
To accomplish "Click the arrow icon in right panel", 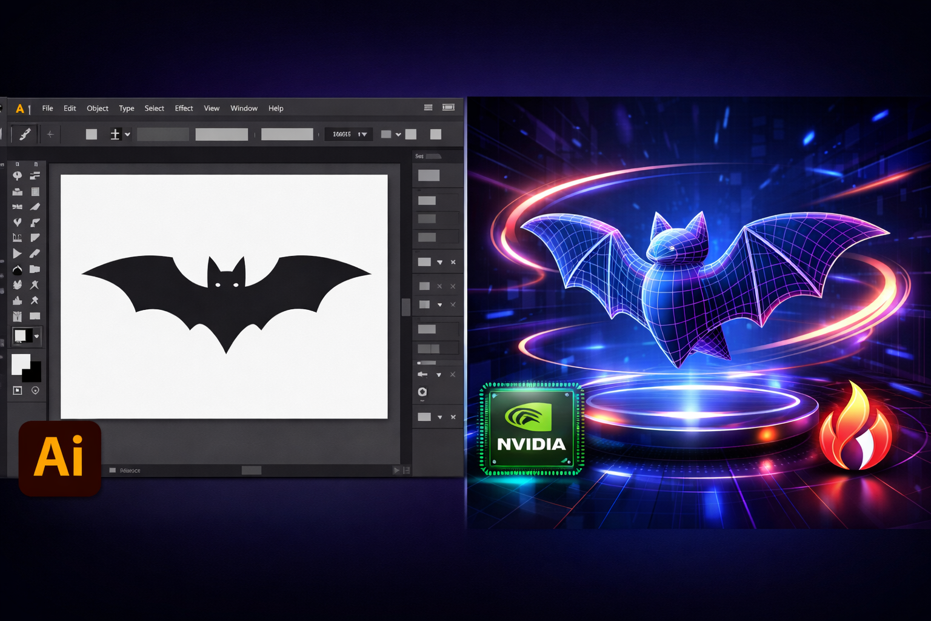I will click(422, 375).
